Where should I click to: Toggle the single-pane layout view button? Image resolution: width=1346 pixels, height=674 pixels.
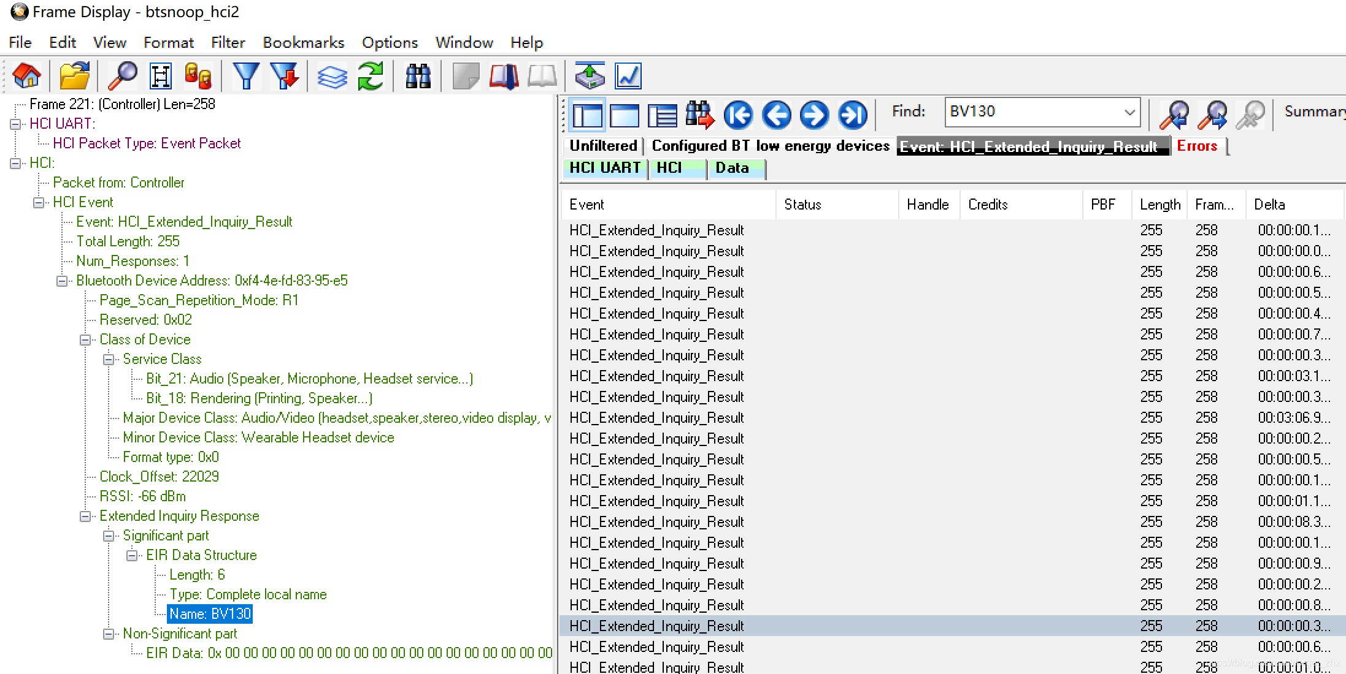pos(625,115)
